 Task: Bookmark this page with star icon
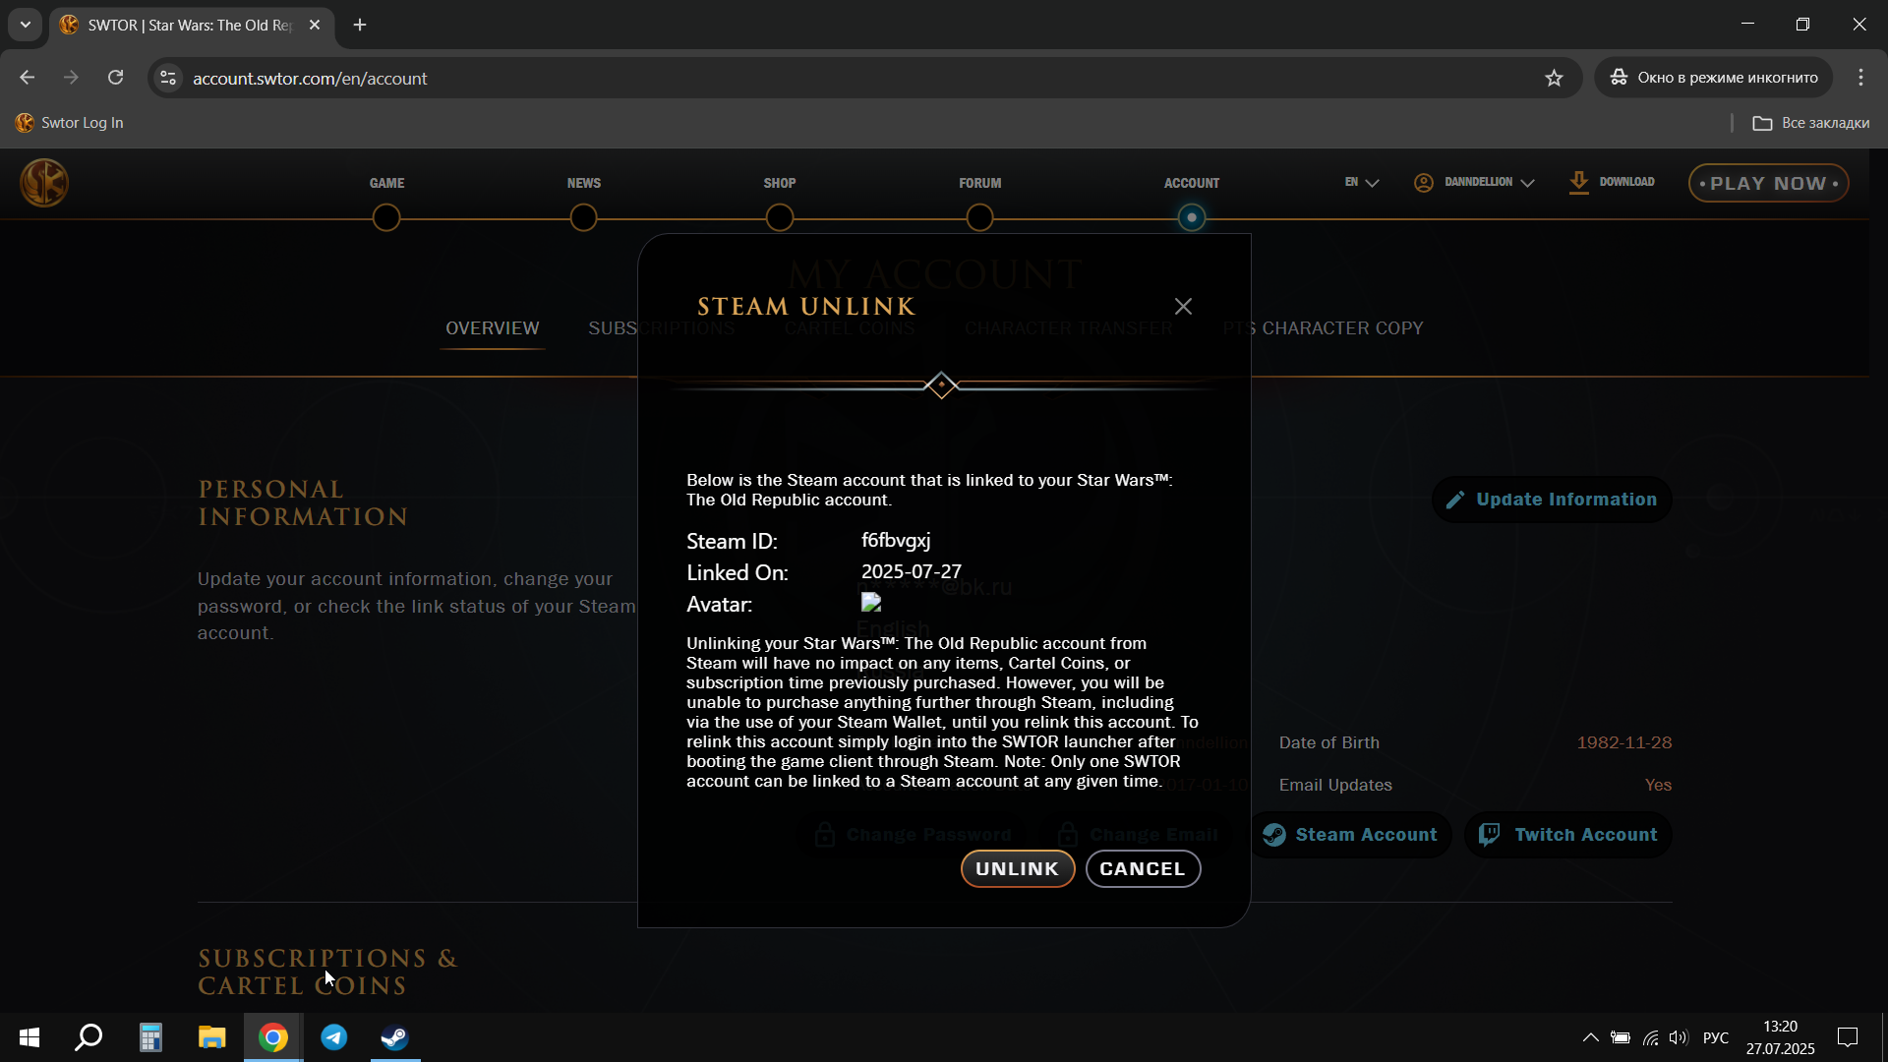point(1554,78)
